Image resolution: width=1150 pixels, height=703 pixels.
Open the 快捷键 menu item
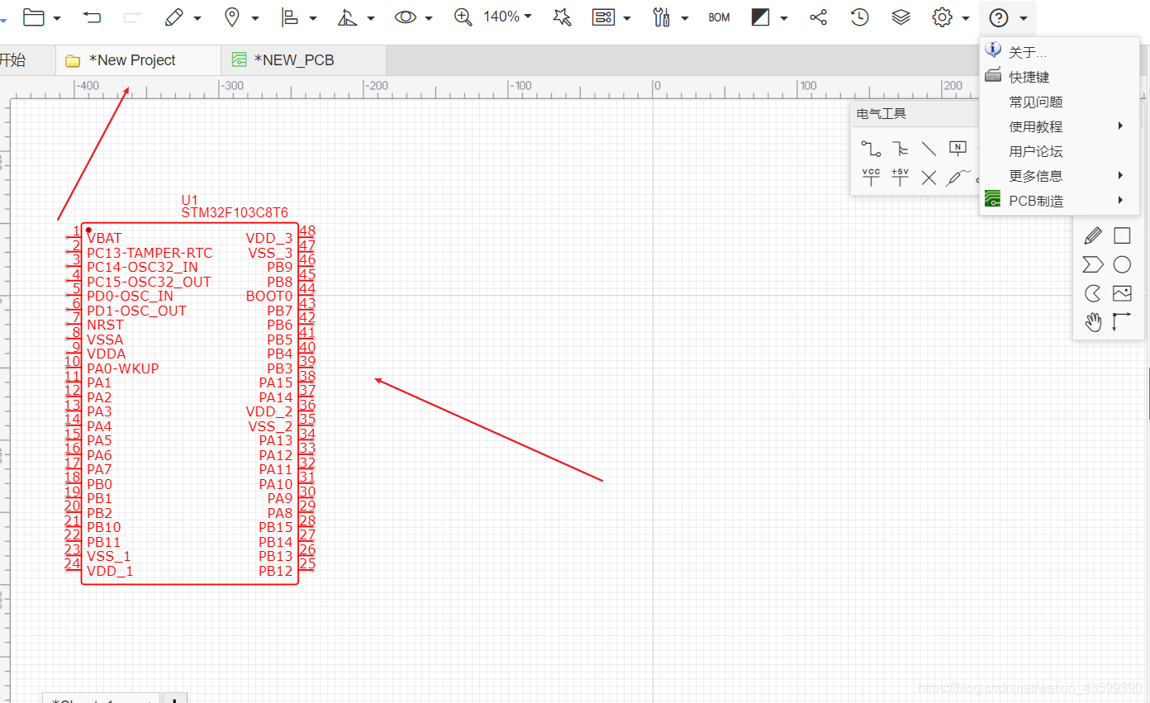pos(1029,77)
